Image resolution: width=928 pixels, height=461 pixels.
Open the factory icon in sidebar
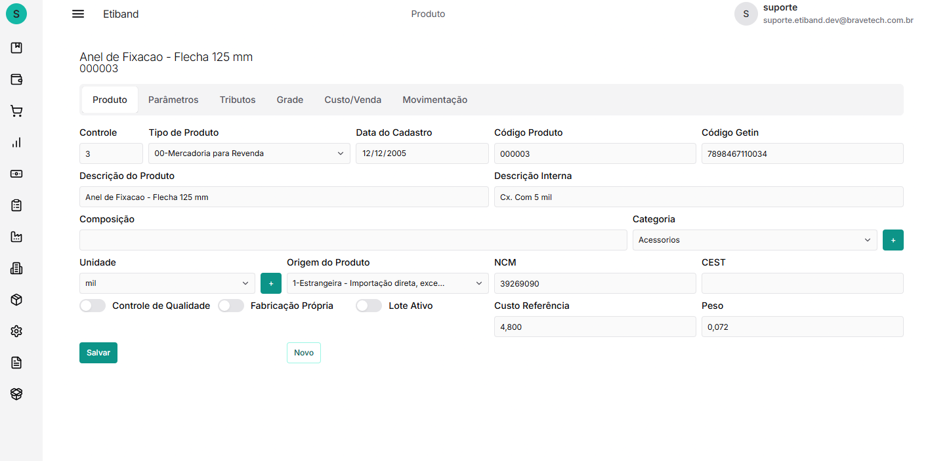point(16,237)
